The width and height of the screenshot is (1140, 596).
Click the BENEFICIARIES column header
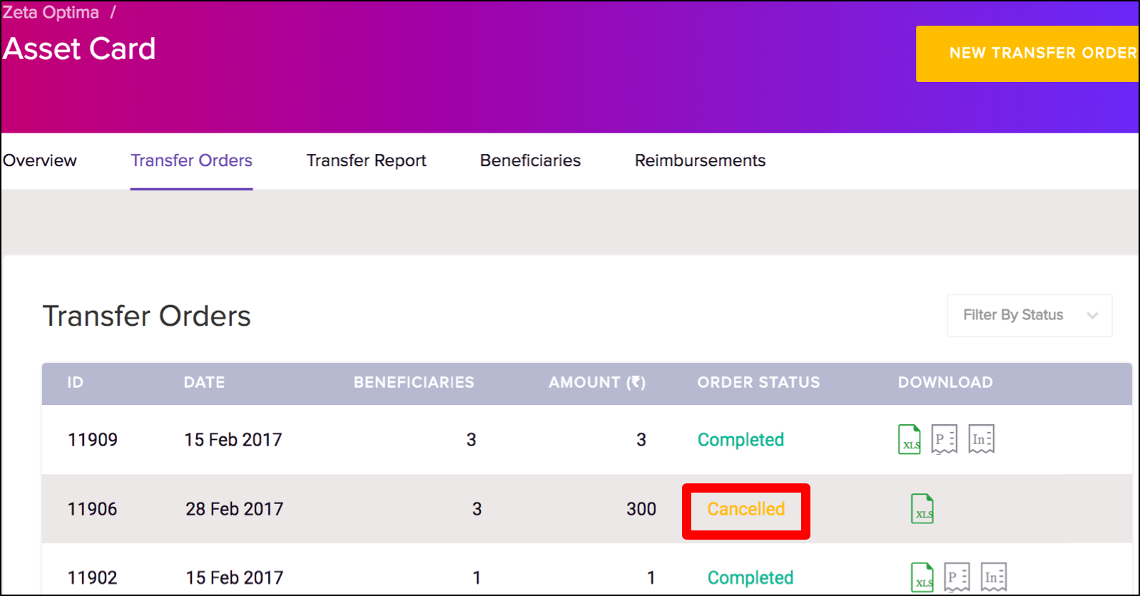[414, 382]
